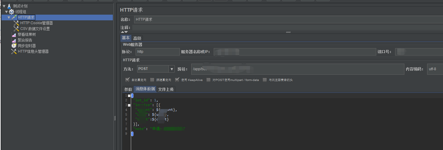Open the 方法 POST dropdown

point(172,69)
